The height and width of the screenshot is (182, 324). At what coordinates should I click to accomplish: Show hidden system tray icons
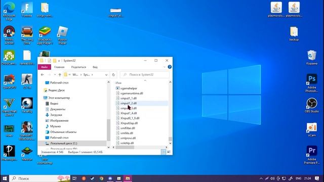coord(261,178)
